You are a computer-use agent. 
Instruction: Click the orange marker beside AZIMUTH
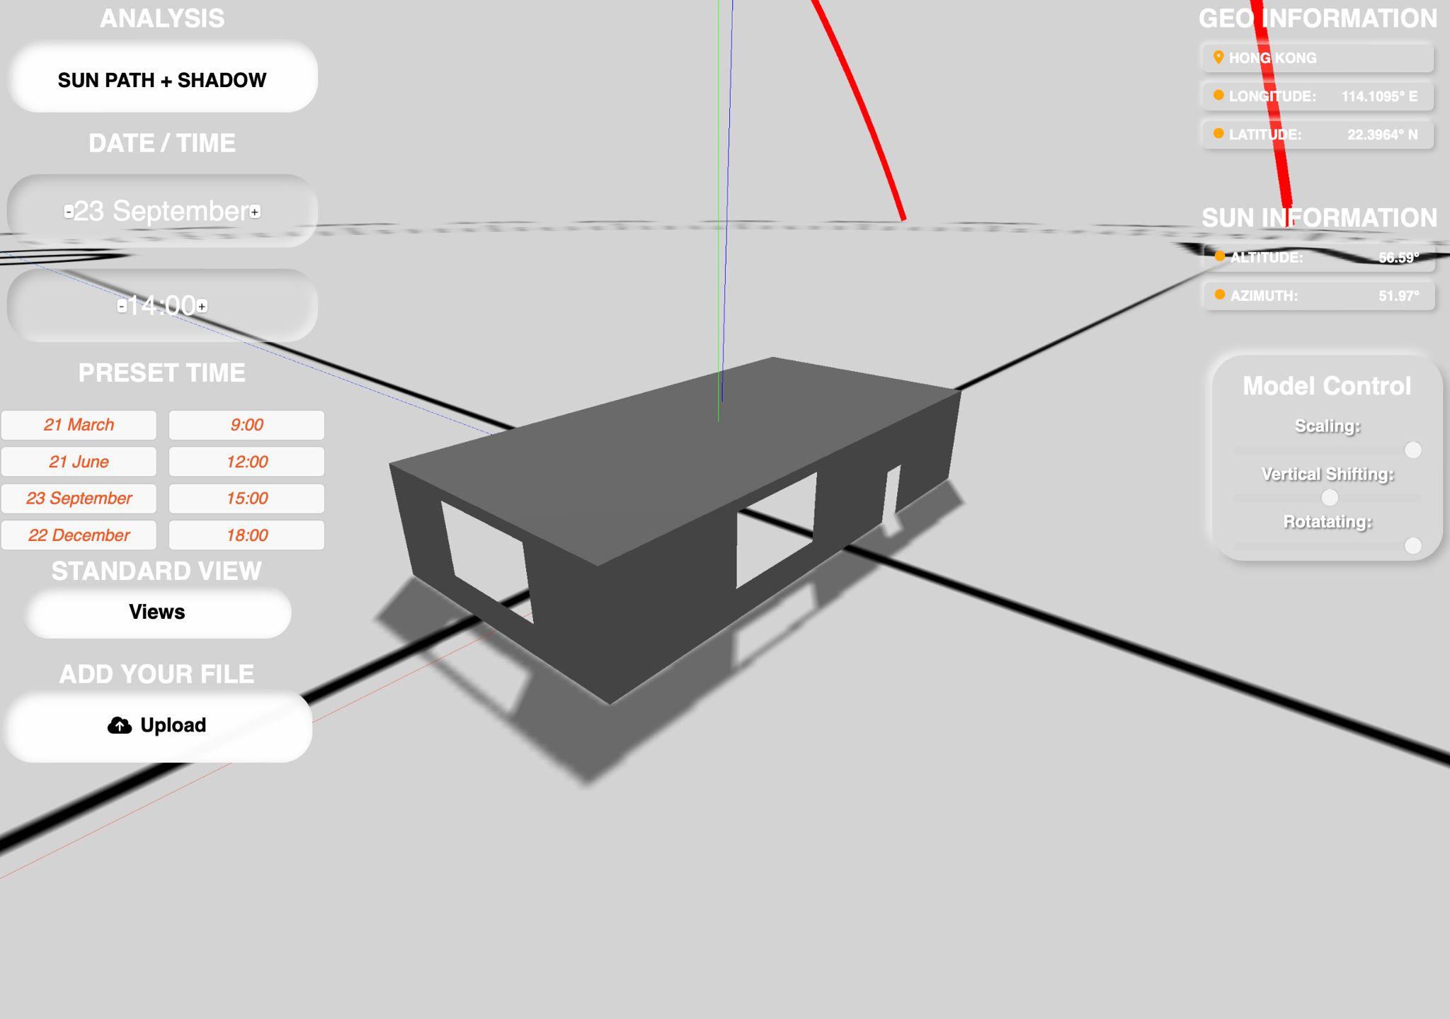(x=1220, y=296)
